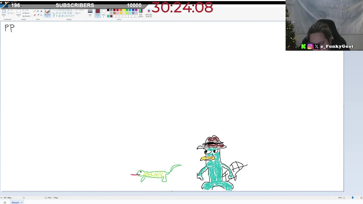Select the Eraser tool

[x=35, y=15]
